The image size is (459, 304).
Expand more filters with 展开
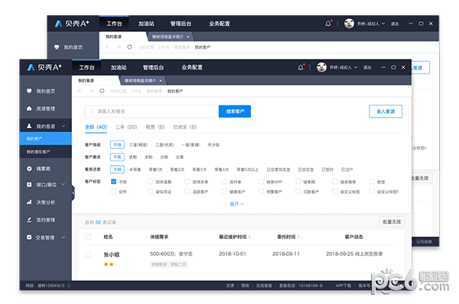coord(236,204)
